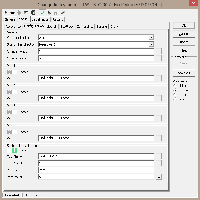This screenshot has width=200, height=200.
Task: Click the lightning bolt with clock icon
Action: tap(49, 13)
